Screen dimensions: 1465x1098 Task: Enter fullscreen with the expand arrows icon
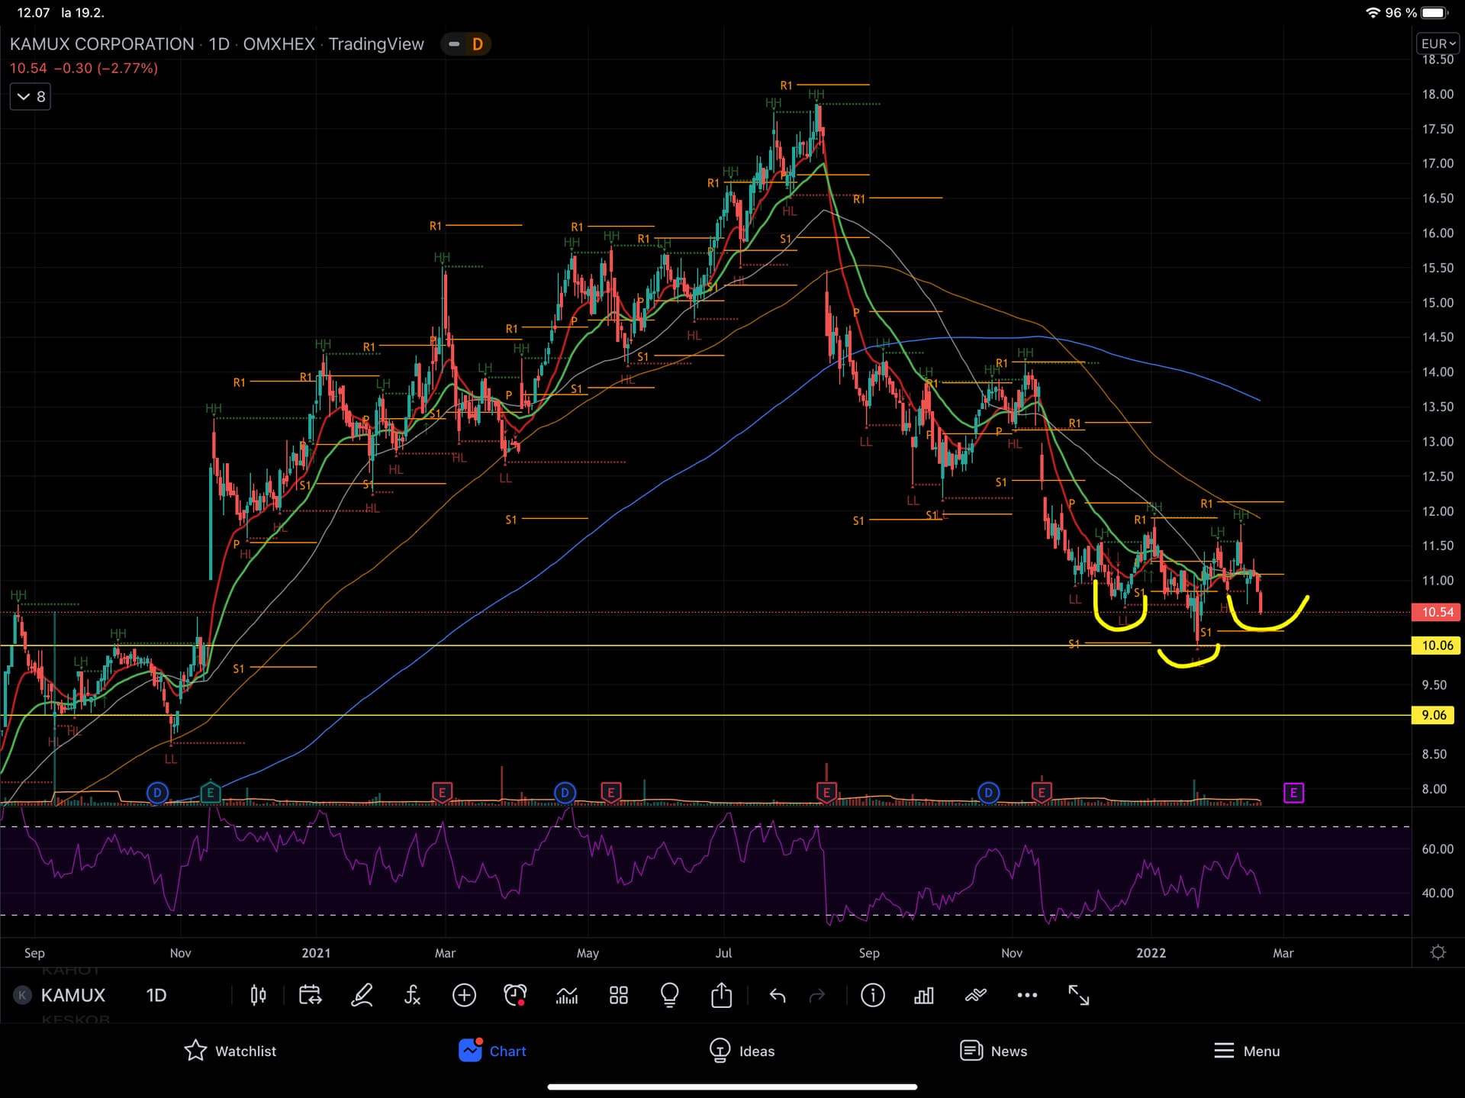coord(1078,995)
